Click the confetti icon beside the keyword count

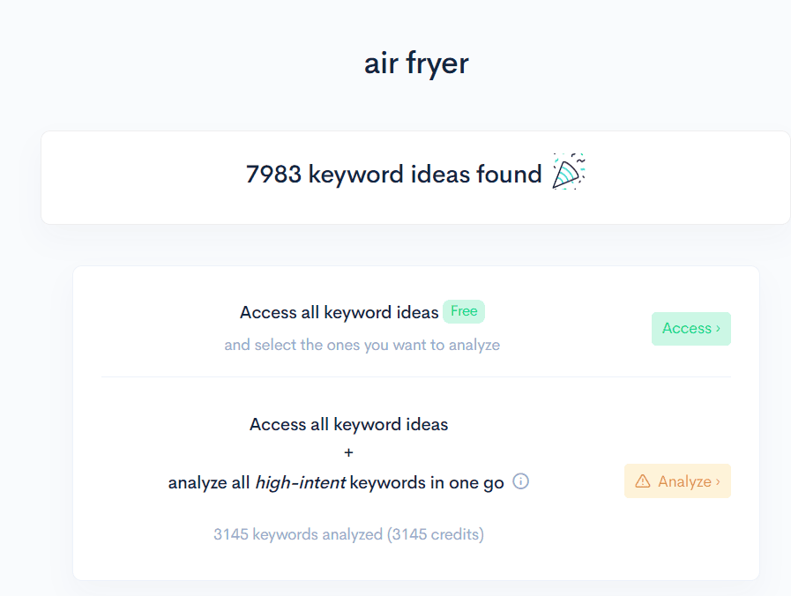(567, 171)
